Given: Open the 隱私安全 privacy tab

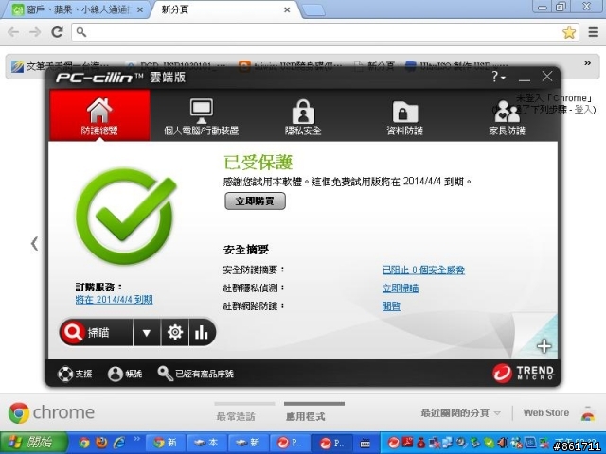Looking at the screenshot, I should [x=303, y=117].
